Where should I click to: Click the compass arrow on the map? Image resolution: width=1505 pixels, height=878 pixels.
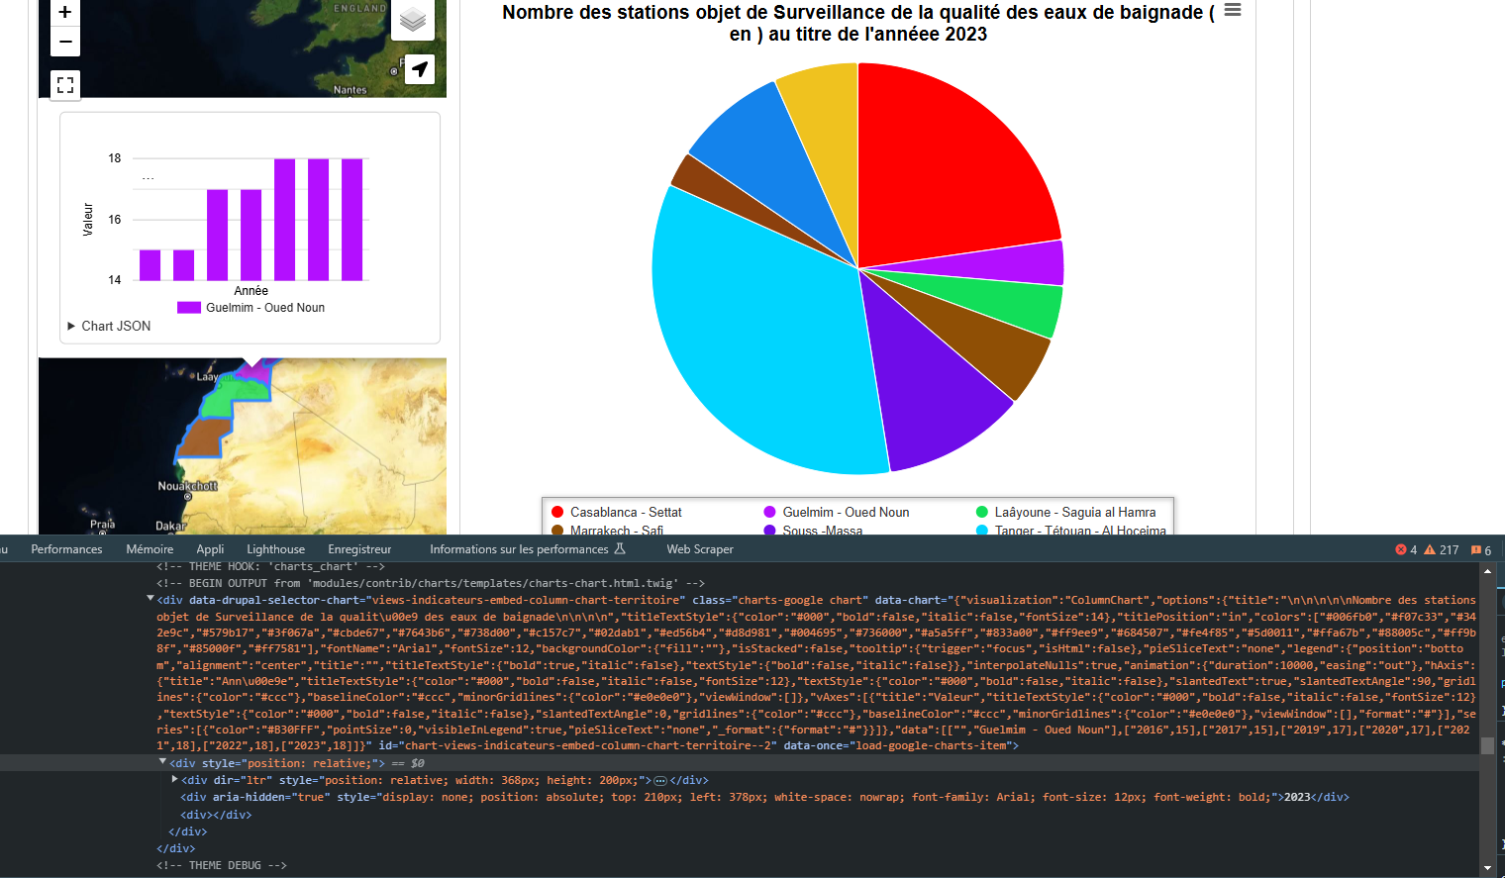click(419, 69)
